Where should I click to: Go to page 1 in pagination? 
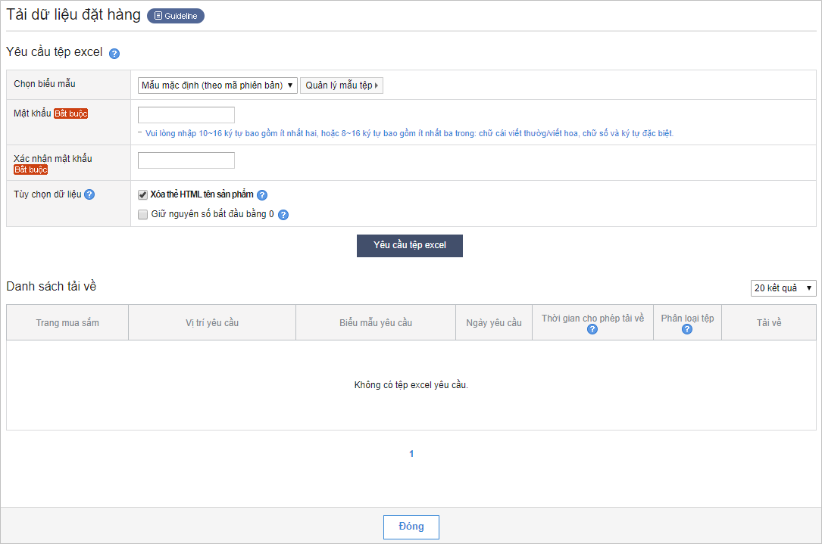coord(411,454)
